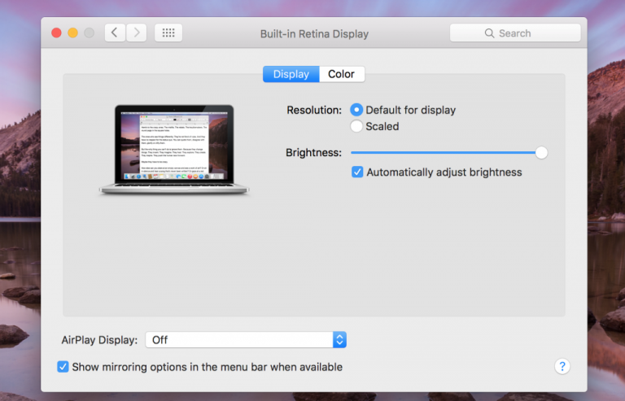Image resolution: width=625 pixels, height=401 pixels.
Task: Click the gray zoom window button
Action: (x=89, y=33)
